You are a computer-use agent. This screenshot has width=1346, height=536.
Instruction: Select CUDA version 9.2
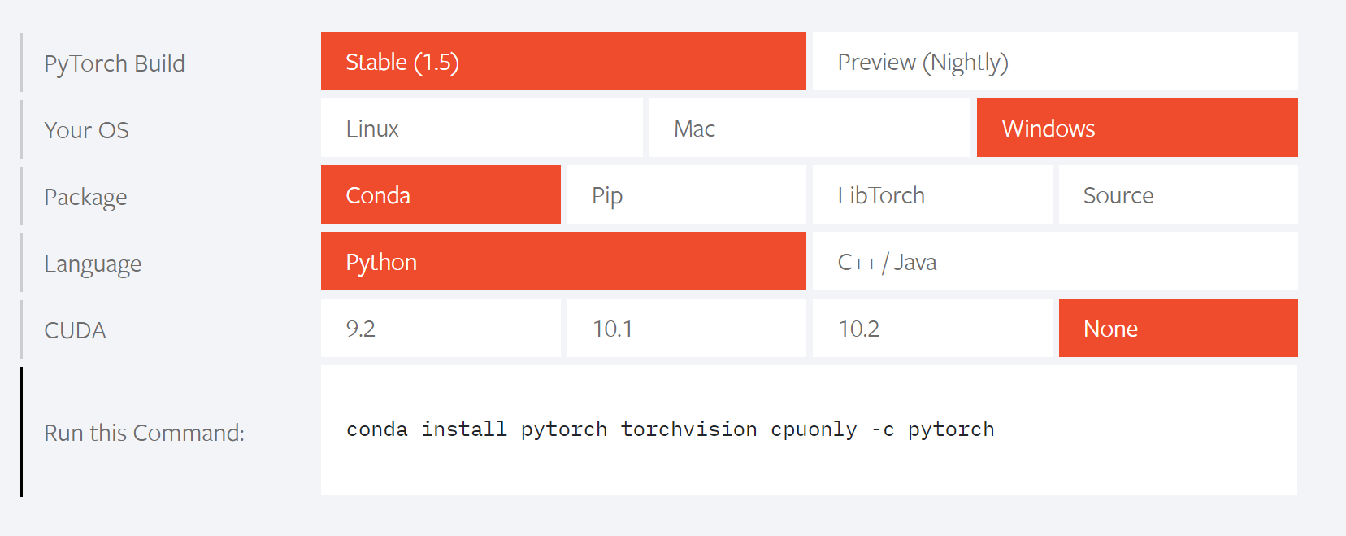tap(441, 329)
